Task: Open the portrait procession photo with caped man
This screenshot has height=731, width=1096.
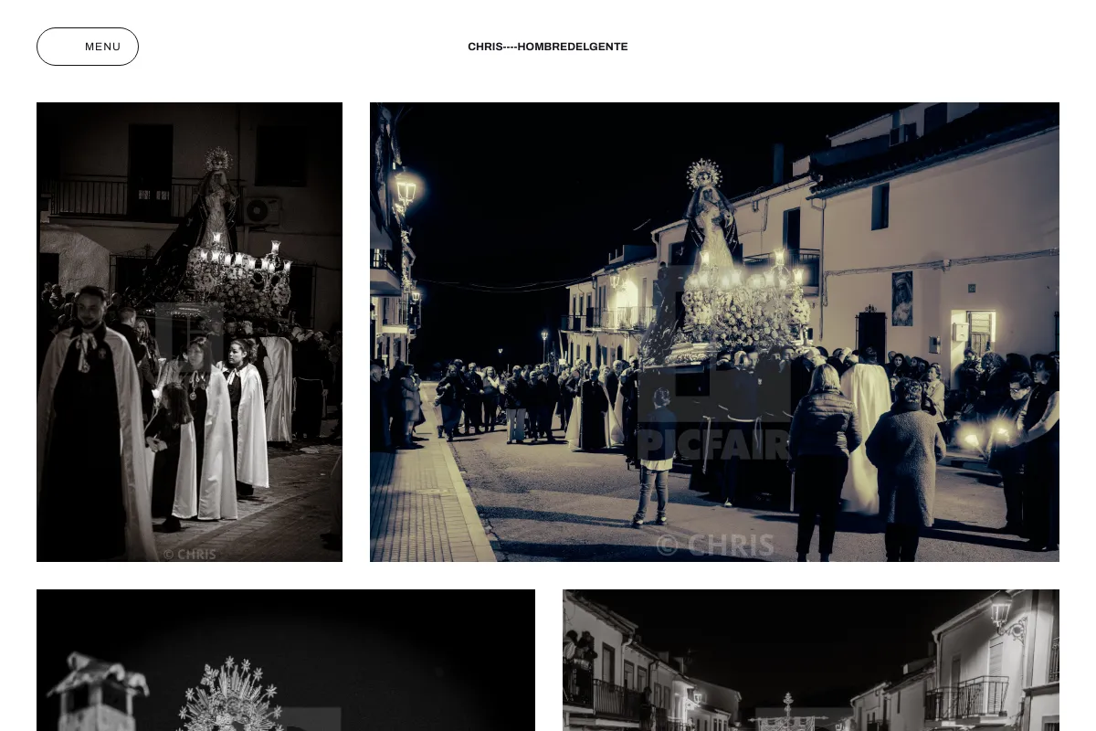Action: (x=189, y=332)
